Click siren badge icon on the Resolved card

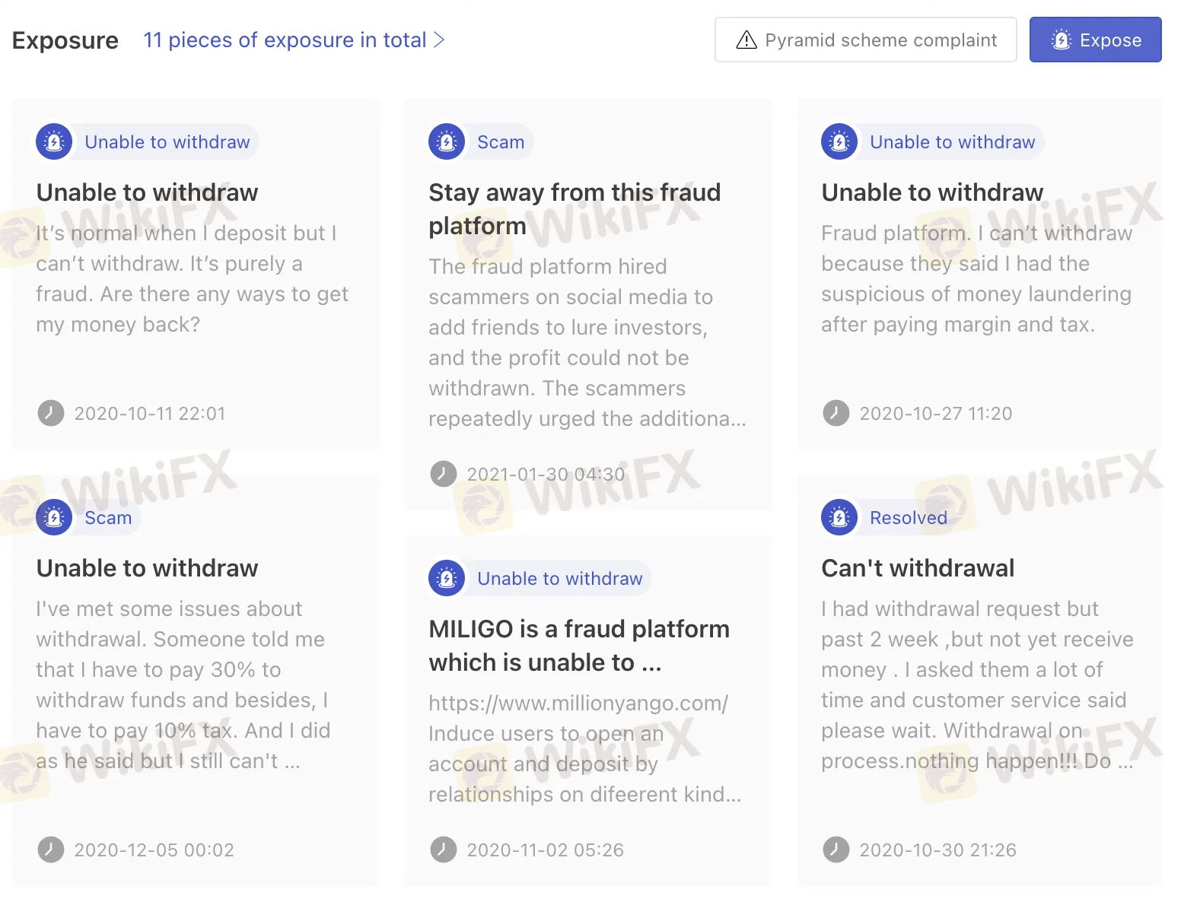click(x=839, y=518)
